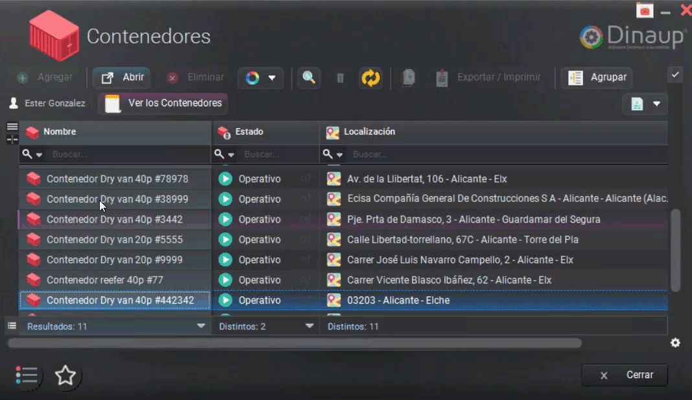The image size is (692, 400).
Task: Toggle the checkmark box at toolbar right
Action: point(675,75)
